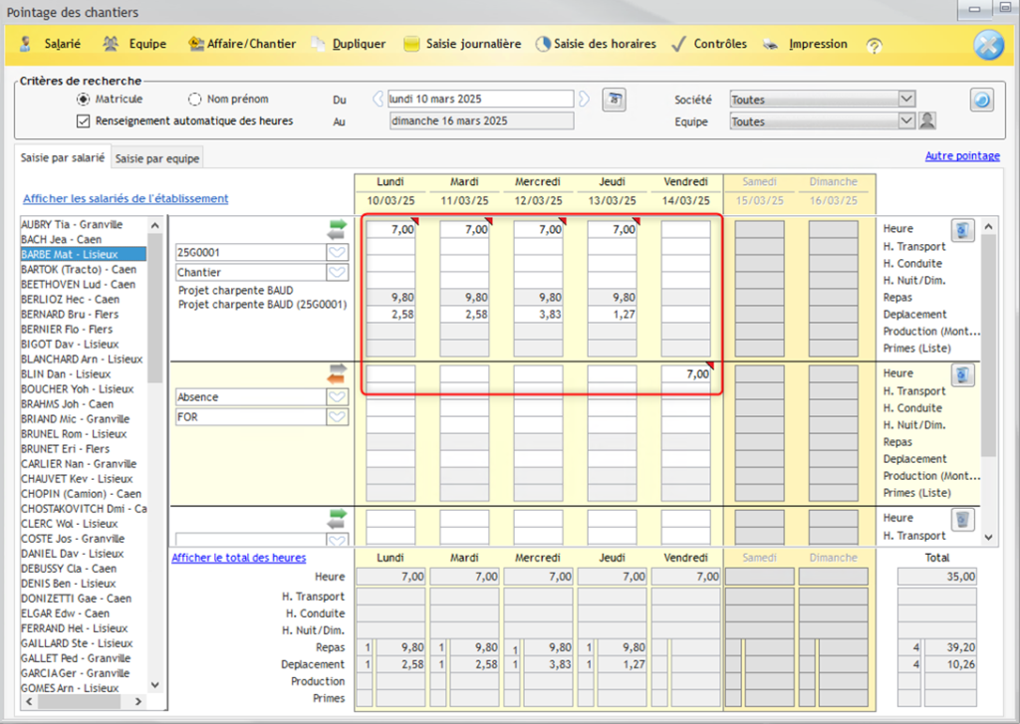Click the Equipe toolbar icon

point(111,44)
